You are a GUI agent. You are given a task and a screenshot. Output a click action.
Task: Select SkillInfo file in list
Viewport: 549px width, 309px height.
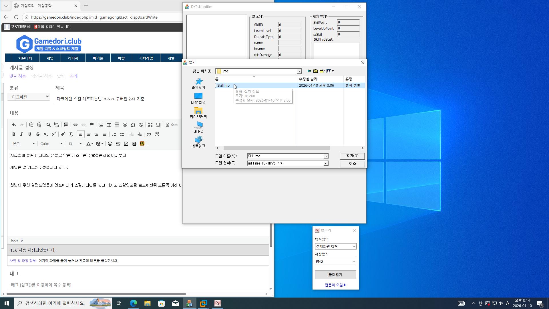click(223, 85)
